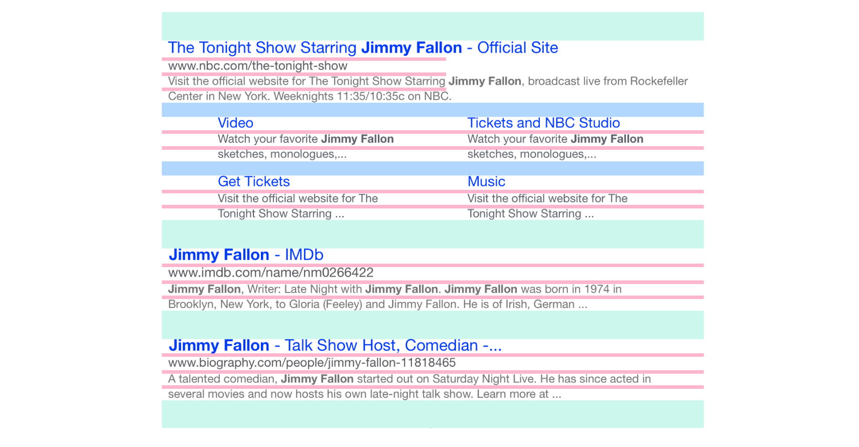Viewport: 859px width, 447px height.
Task: Click 'Visit the official website for The' under Get Tickets
Action: [298, 198]
